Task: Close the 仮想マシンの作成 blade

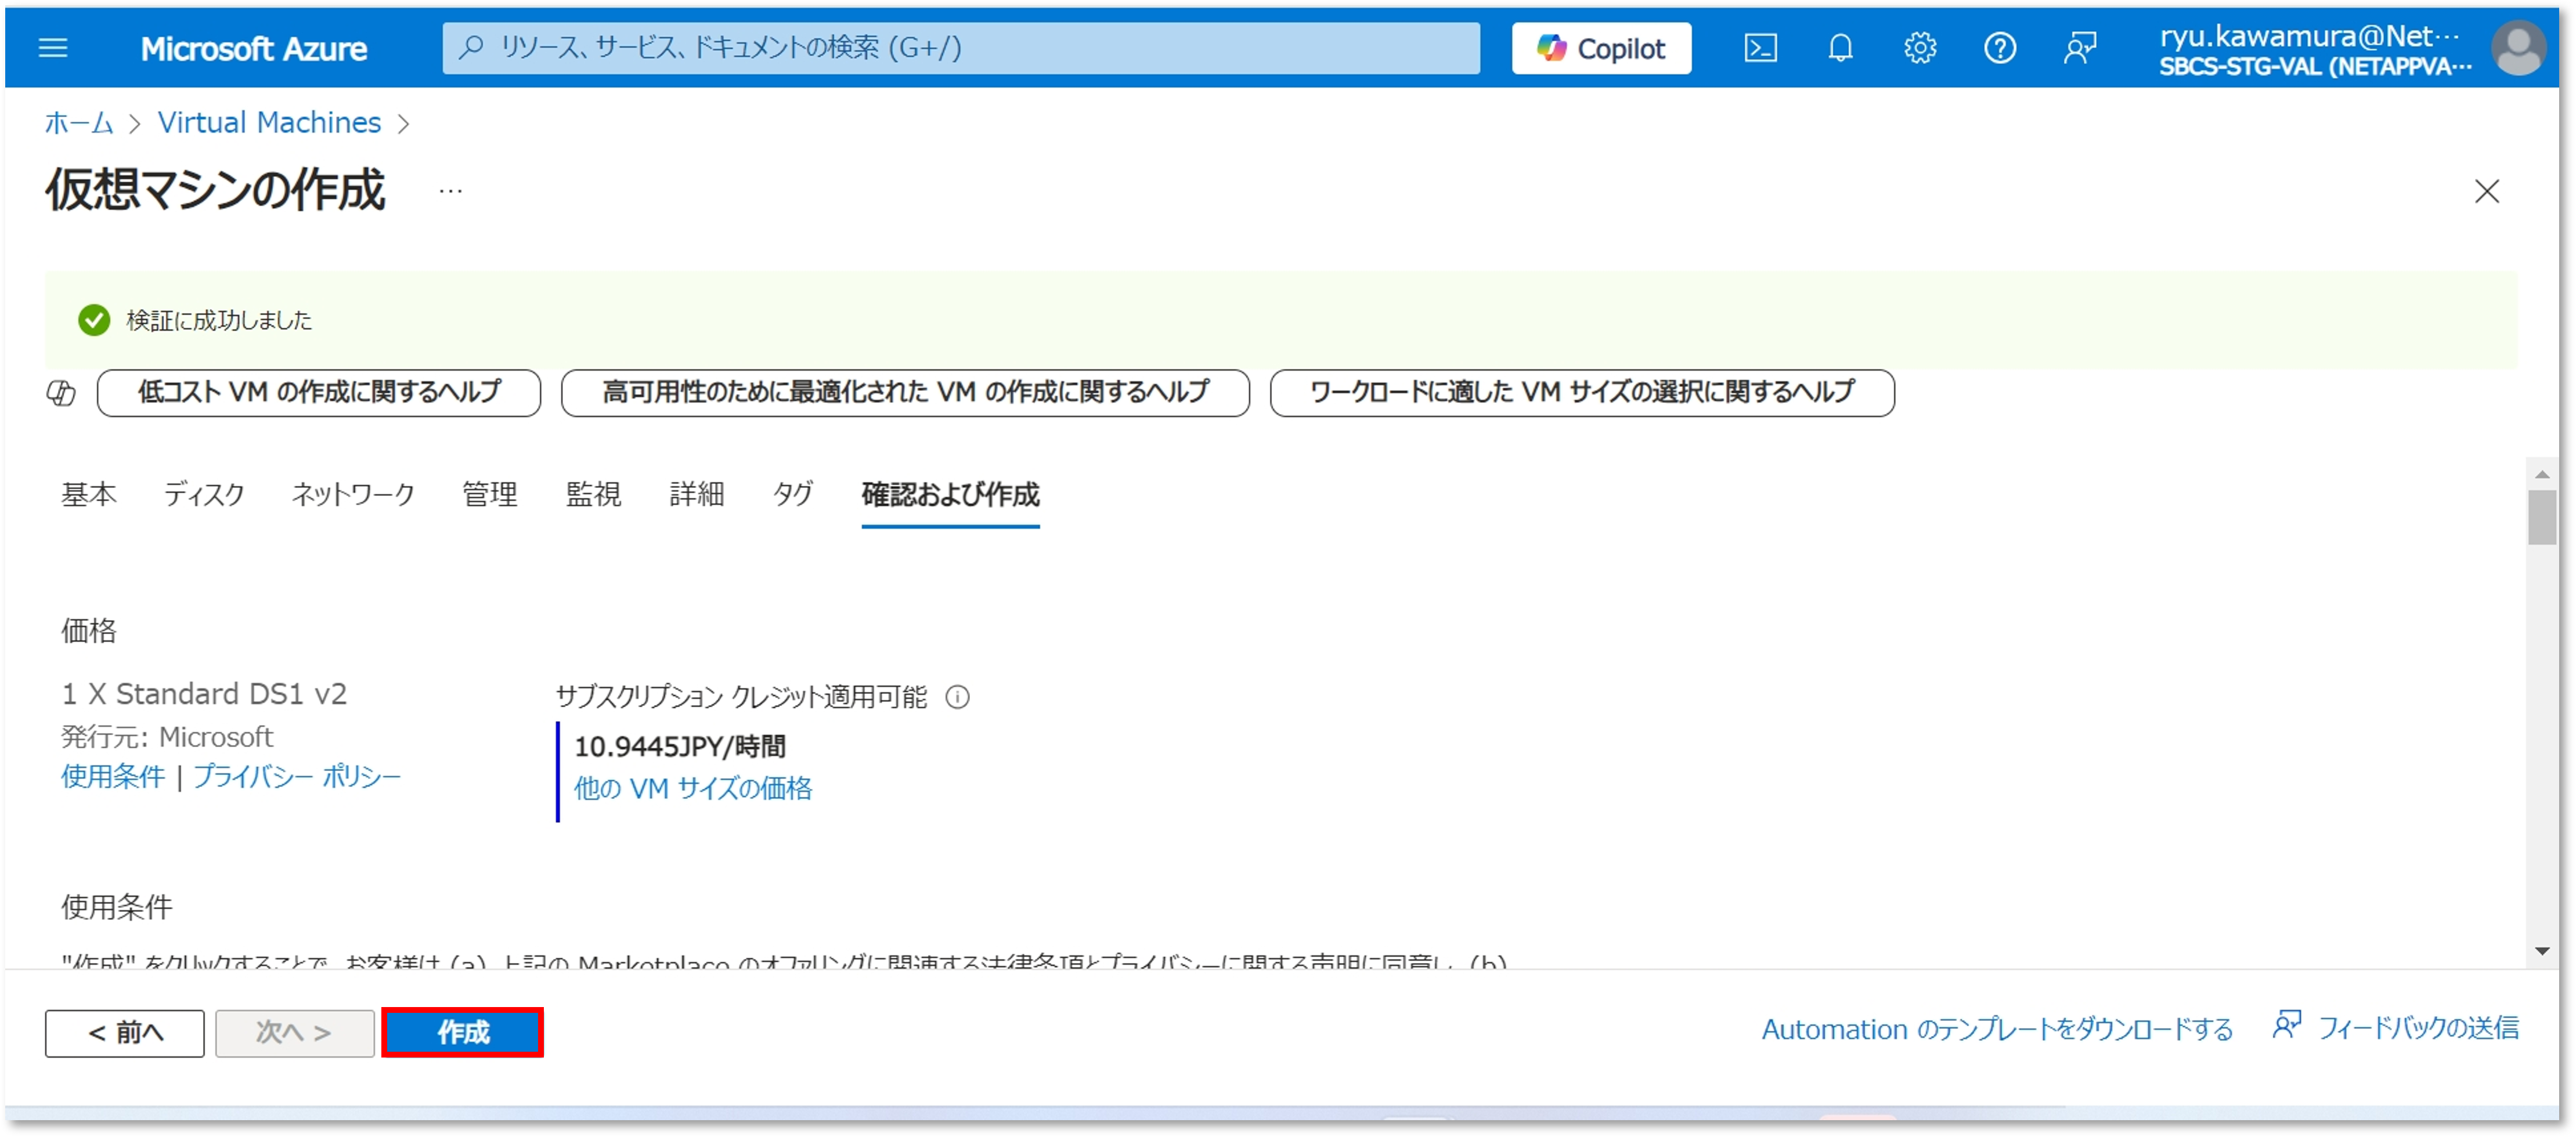Action: coord(2486,191)
